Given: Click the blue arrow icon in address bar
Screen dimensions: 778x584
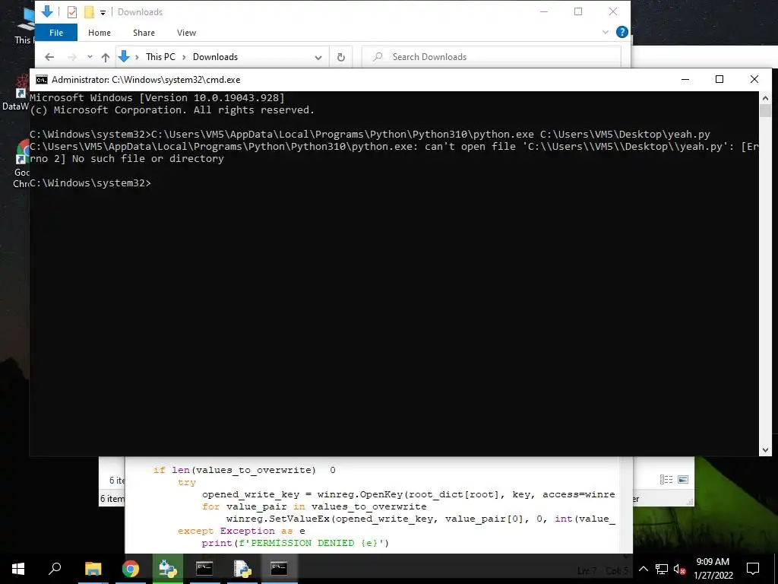Looking at the screenshot, I should [x=124, y=57].
